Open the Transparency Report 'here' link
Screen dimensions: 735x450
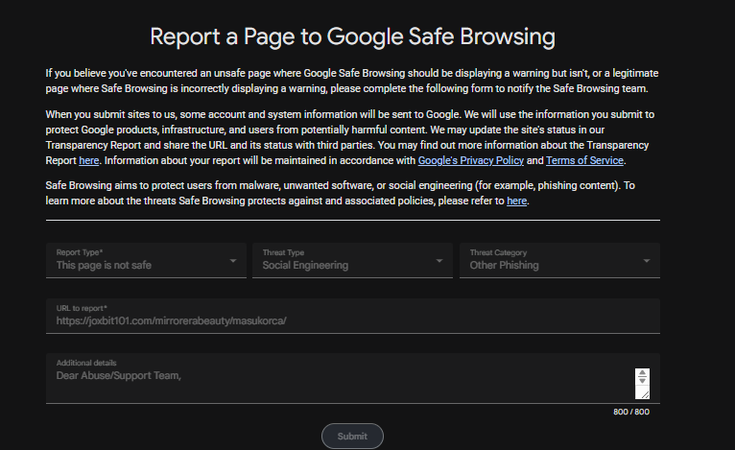point(88,161)
